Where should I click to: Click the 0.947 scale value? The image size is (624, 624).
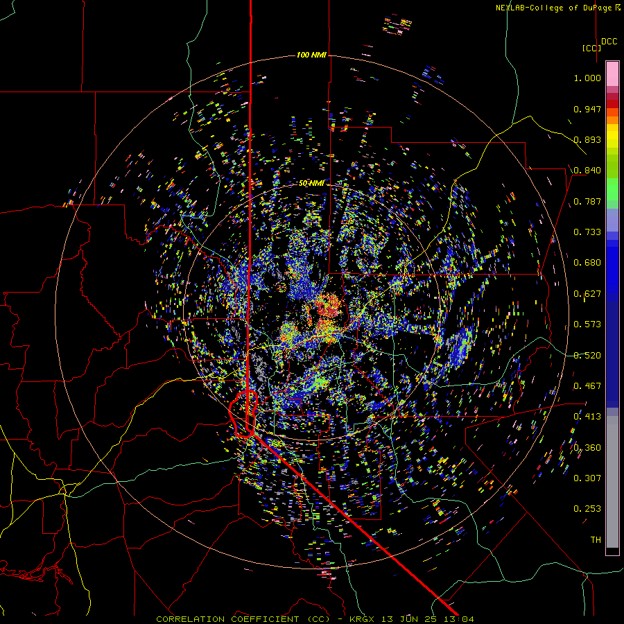click(587, 109)
